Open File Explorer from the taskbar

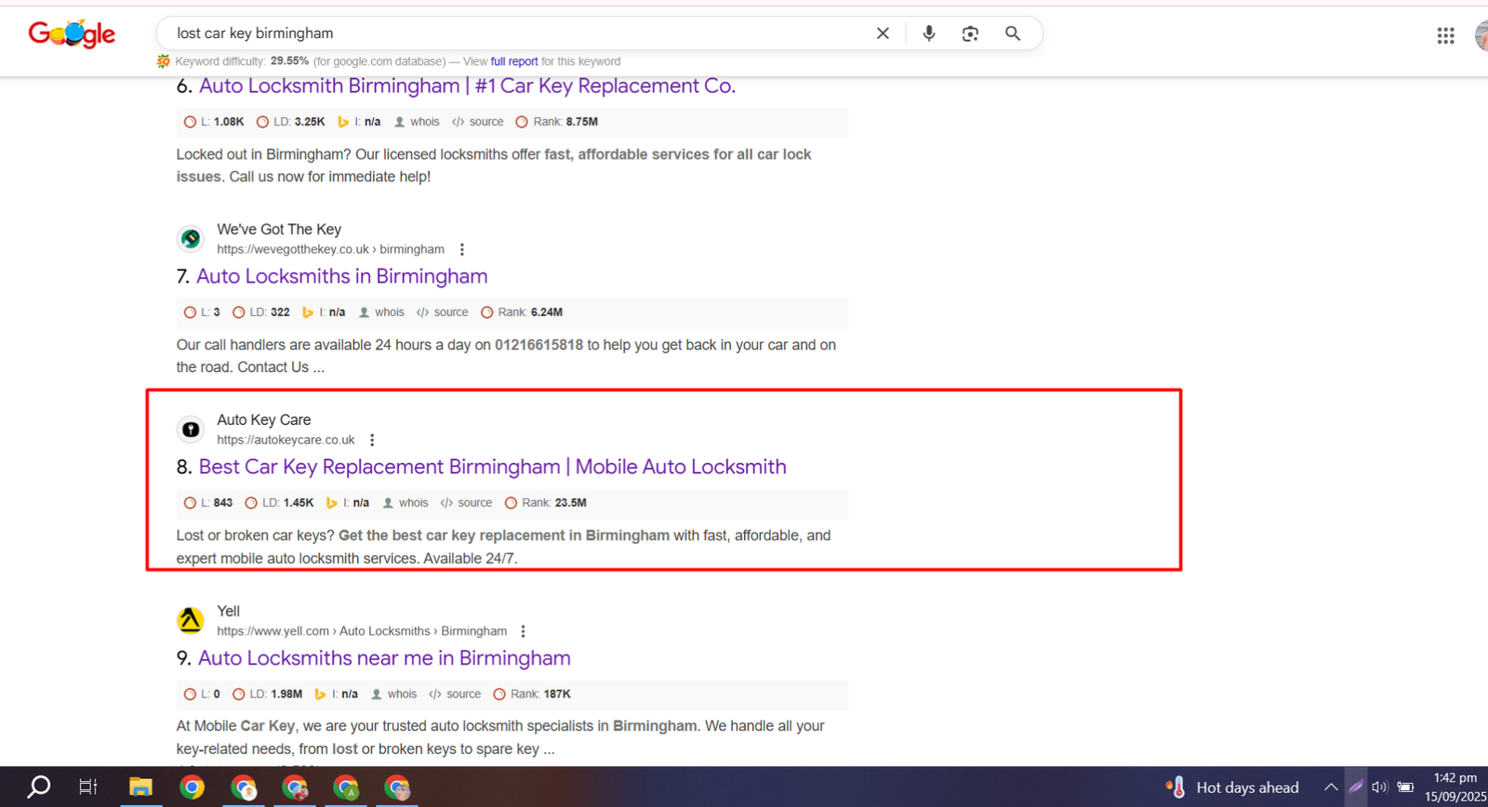[x=140, y=787]
